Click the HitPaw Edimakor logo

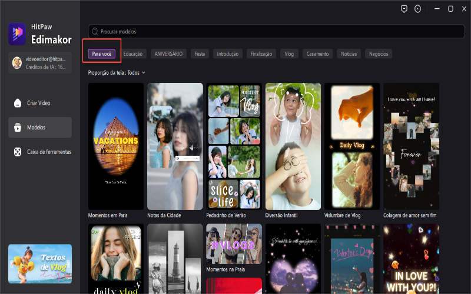click(17, 34)
